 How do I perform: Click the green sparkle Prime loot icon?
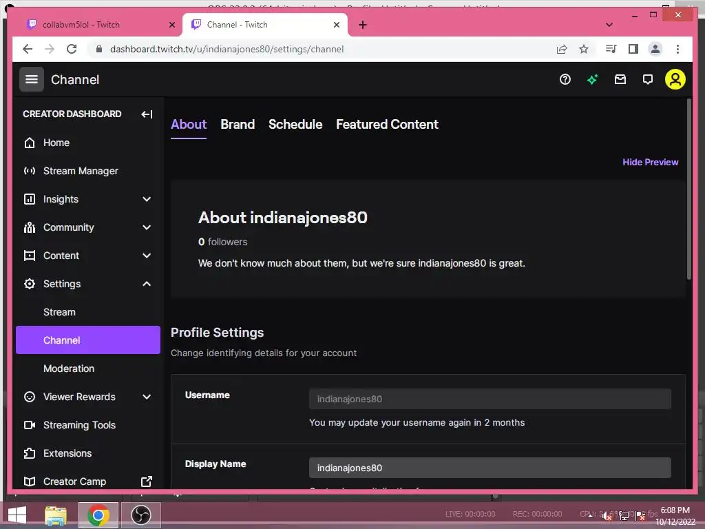(x=593, y=80)
